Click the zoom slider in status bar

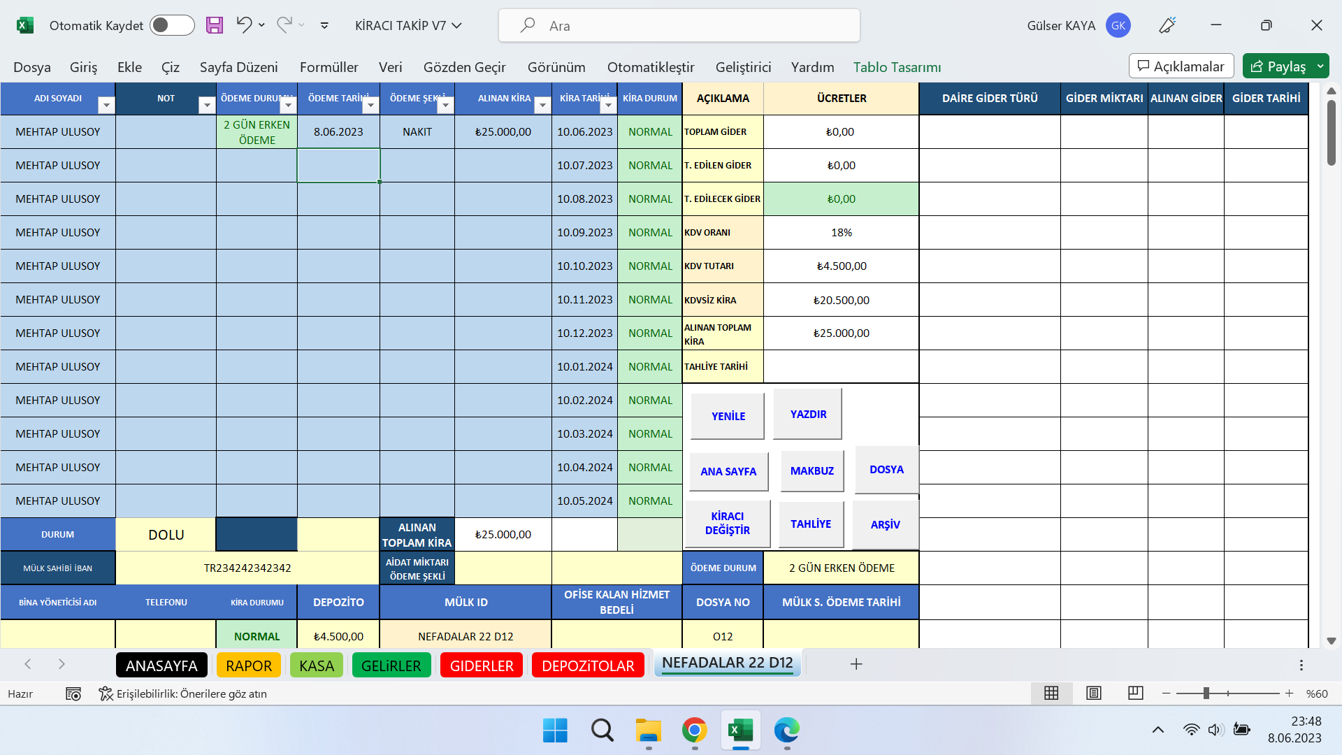[1206, 693]
